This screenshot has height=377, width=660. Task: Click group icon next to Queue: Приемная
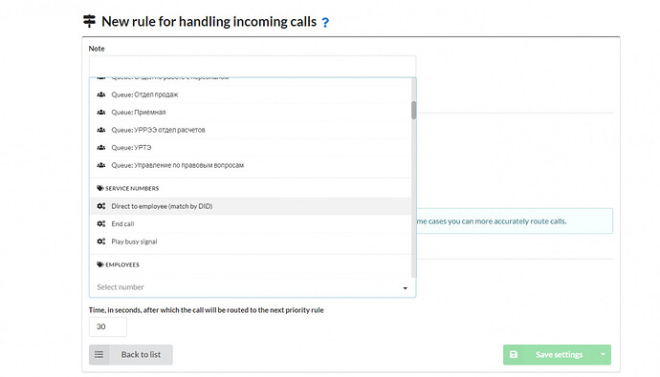click(x=101, y=112)
